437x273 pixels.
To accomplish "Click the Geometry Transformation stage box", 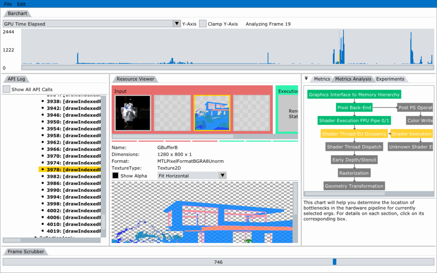I will pyautogui.click(x=354, y=186).
